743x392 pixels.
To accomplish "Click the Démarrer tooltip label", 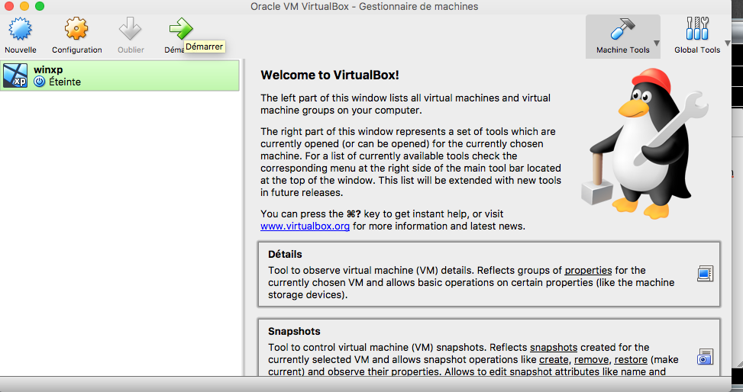I will (204, 47).
